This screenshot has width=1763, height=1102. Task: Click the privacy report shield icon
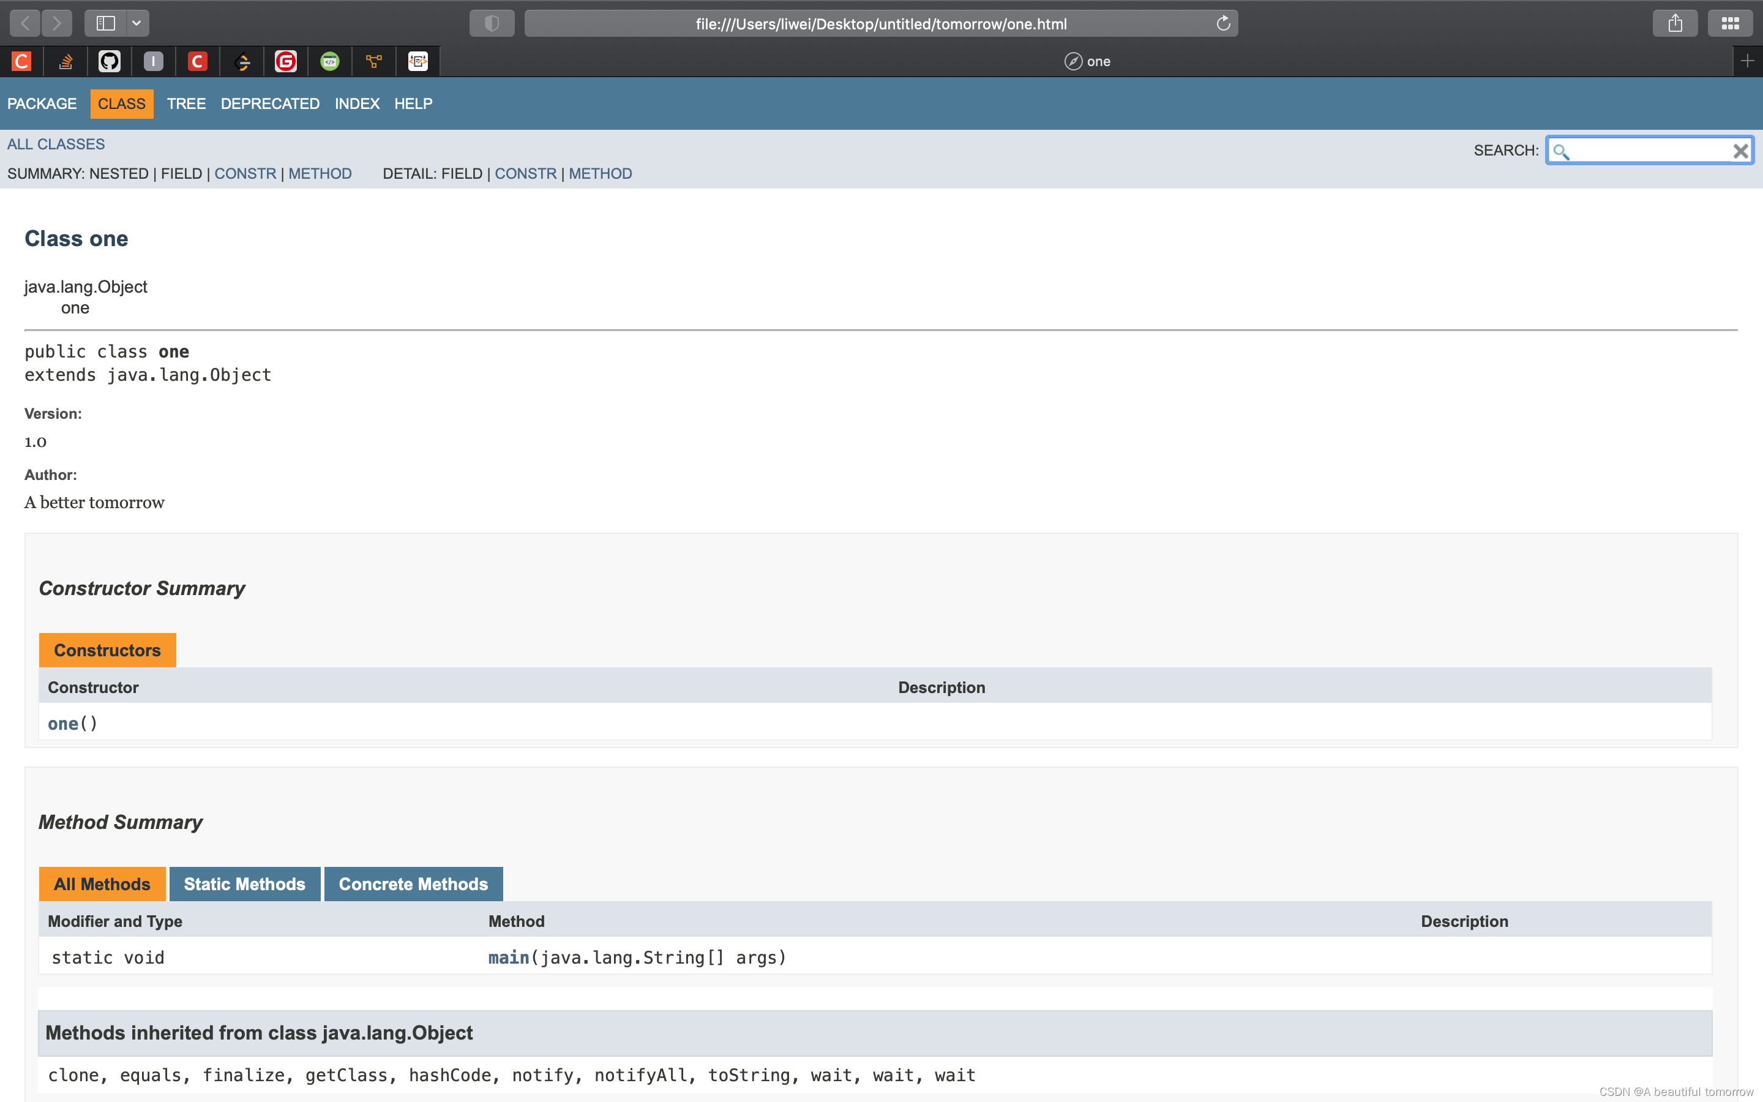(x=492, y=23)
